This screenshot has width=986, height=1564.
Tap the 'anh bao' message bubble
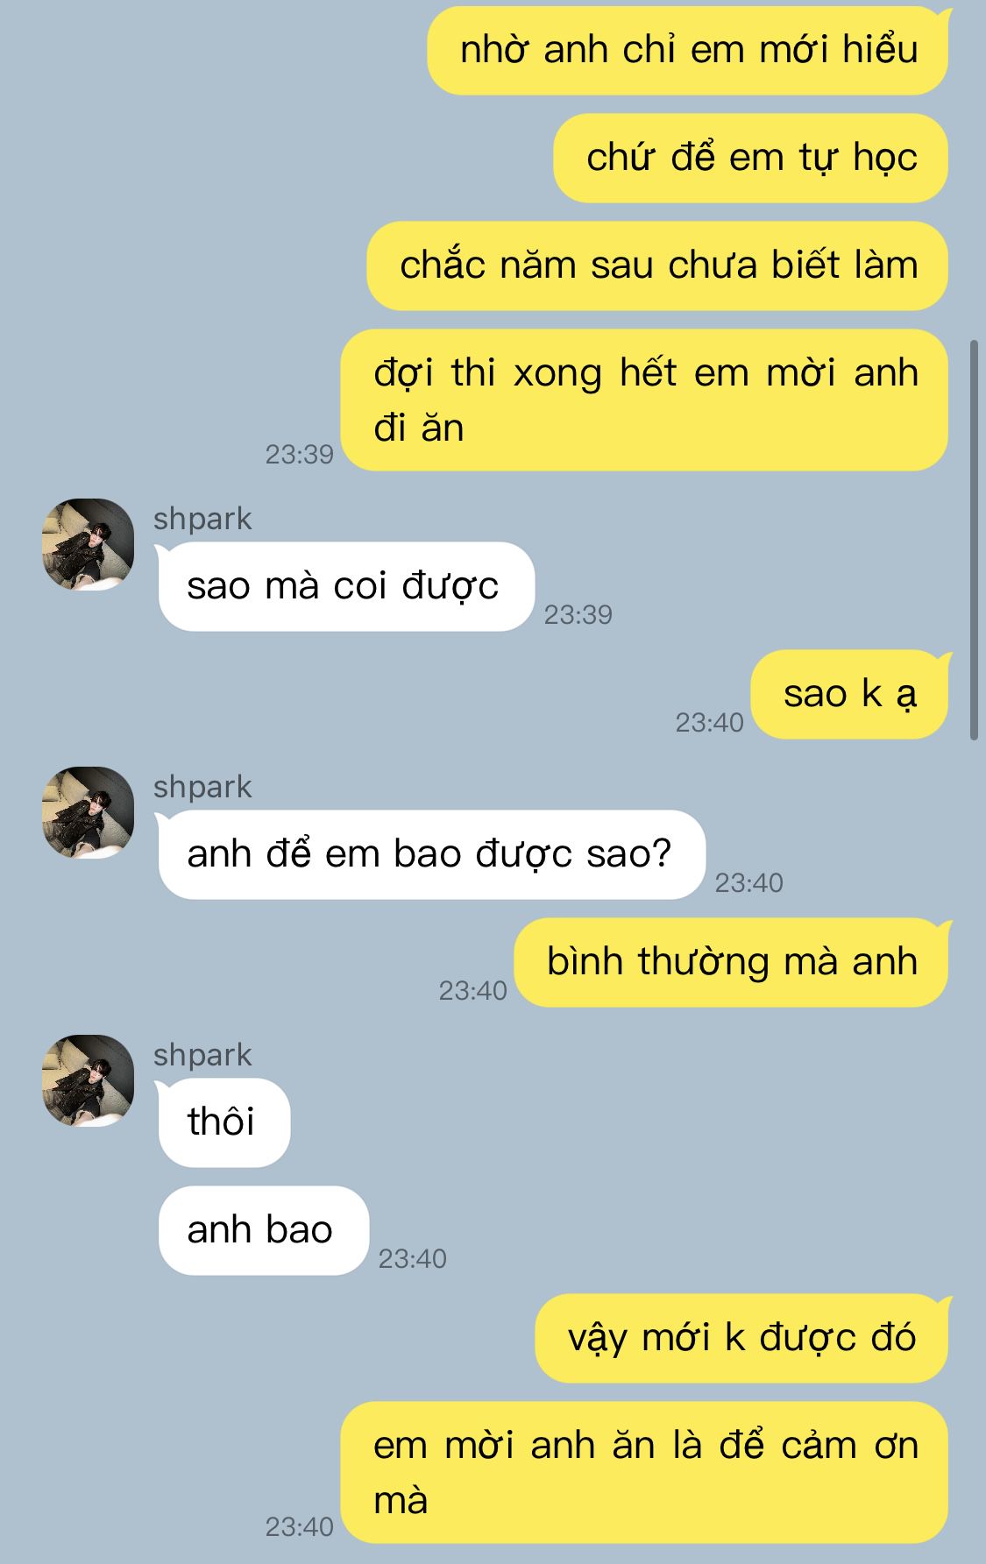pos(263,1230)
